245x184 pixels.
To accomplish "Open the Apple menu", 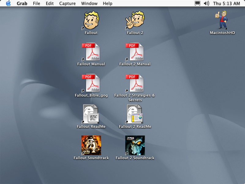I will [8, 3].
